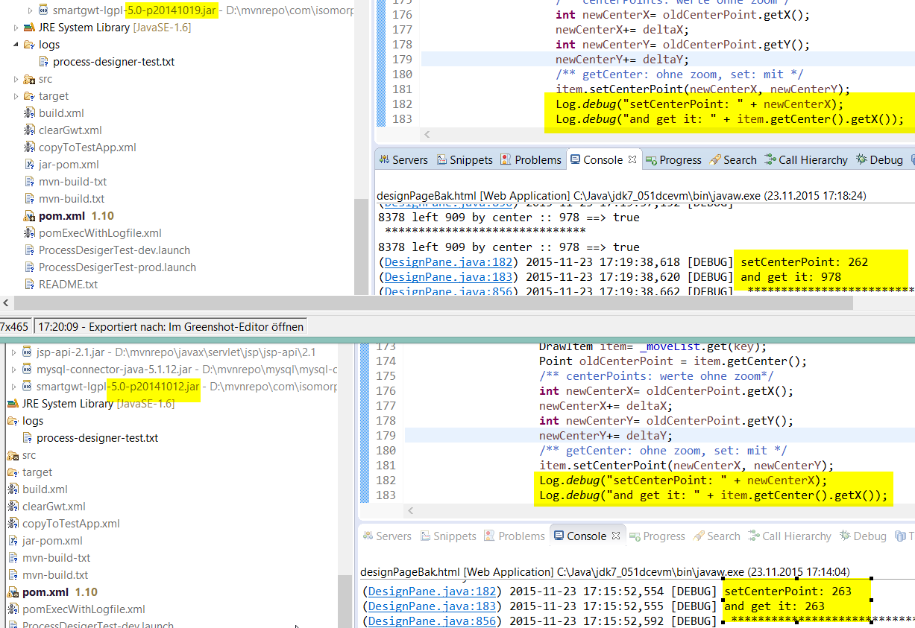915x628 pixels.
Task: Click the ProcessDesigerTest-prod.launch file icon
Action: point(30,267)
